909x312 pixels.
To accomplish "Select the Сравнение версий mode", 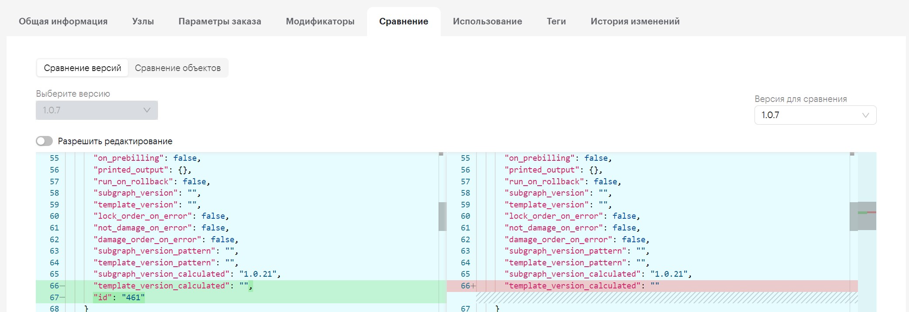I will 82,68.
